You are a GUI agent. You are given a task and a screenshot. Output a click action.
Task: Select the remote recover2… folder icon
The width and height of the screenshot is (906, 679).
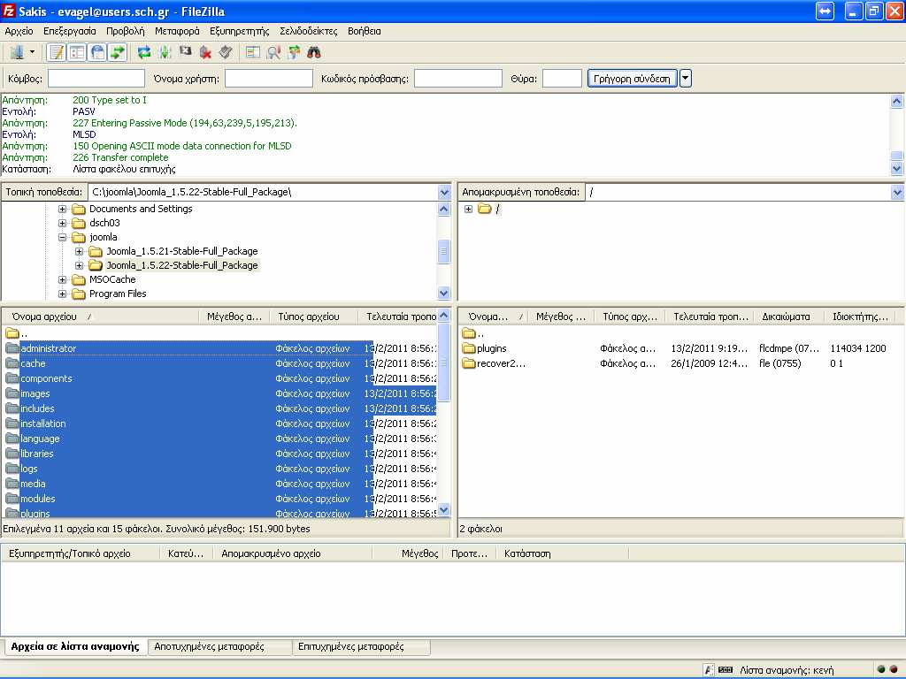click(469, 363)
